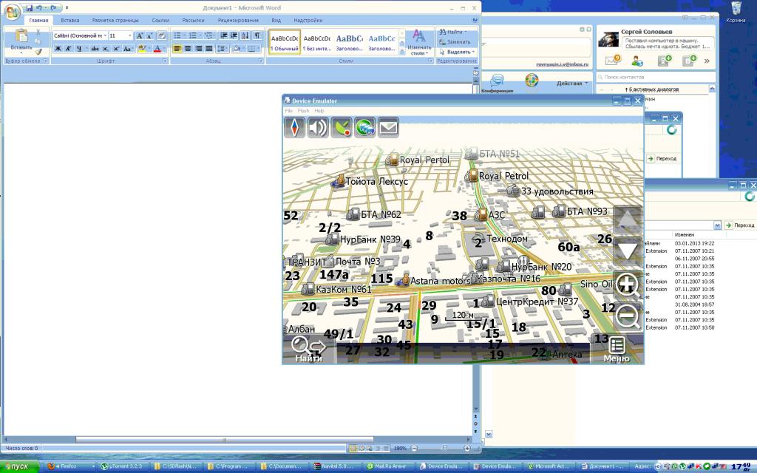Image resolution: width=757 pixels, height=473 pixels.
Task: Click the GPS satellite status icon
Action: pyautogui.click(x=342, y=128)
